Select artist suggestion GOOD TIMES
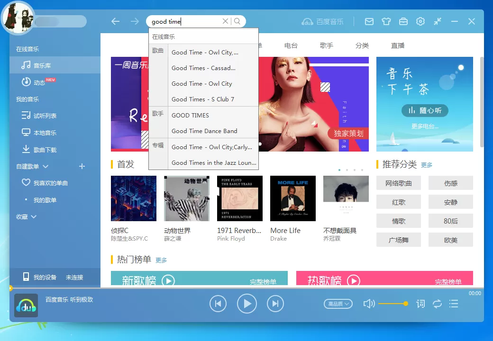This screenshot has width=493, height=341. pos(213,115)
